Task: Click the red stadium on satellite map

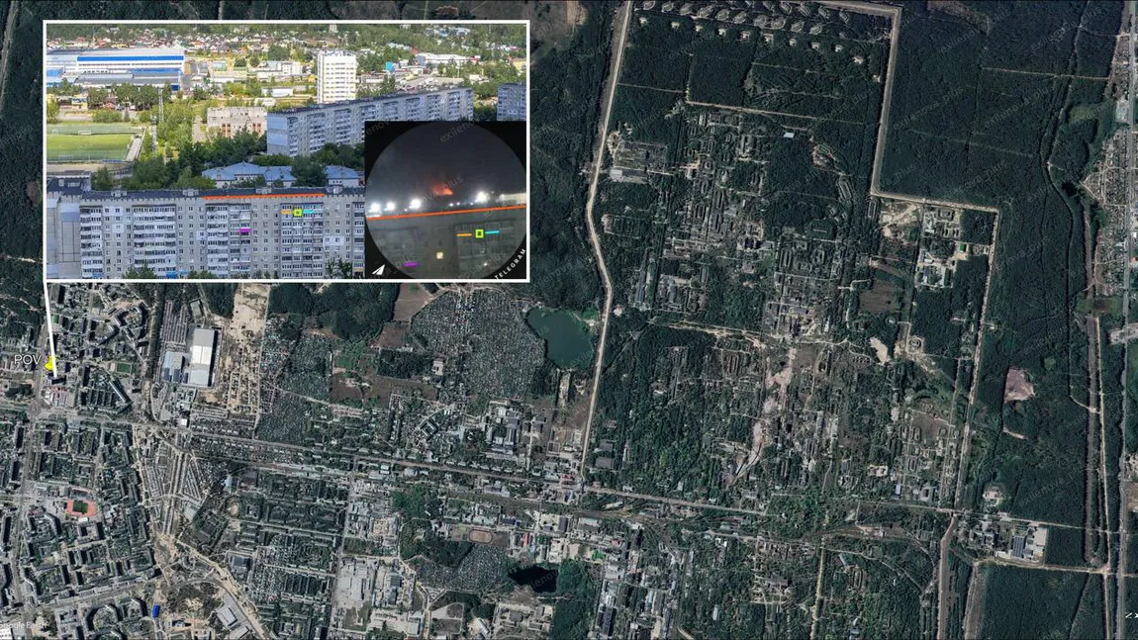Action: [82, 507]
